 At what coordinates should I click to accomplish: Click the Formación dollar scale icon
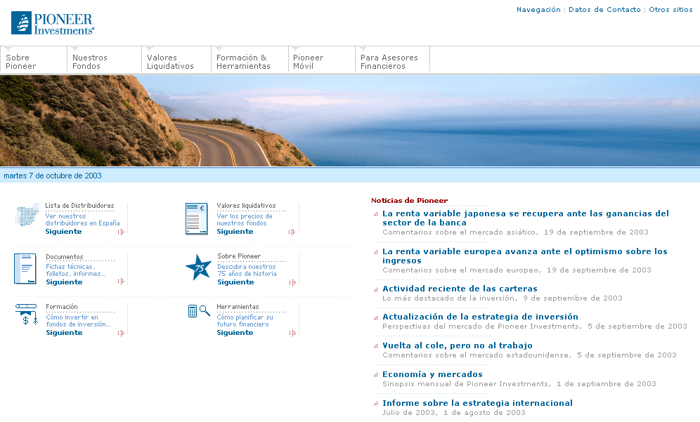25,315
